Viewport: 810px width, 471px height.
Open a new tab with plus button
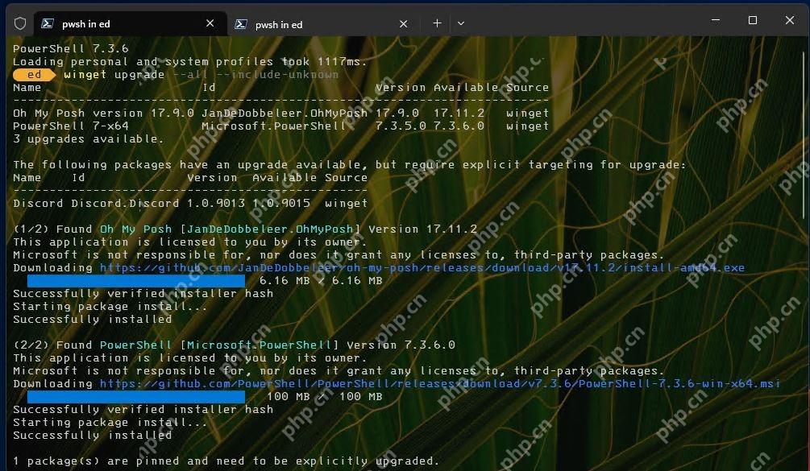(437, 23)
